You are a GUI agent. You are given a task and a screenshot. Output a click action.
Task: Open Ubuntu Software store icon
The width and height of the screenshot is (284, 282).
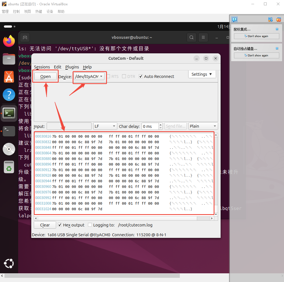point(9,77)
